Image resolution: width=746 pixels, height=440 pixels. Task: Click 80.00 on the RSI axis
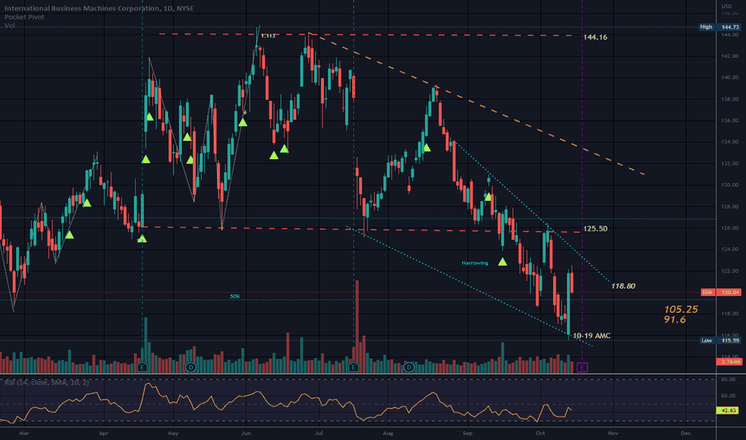(728, 379)
